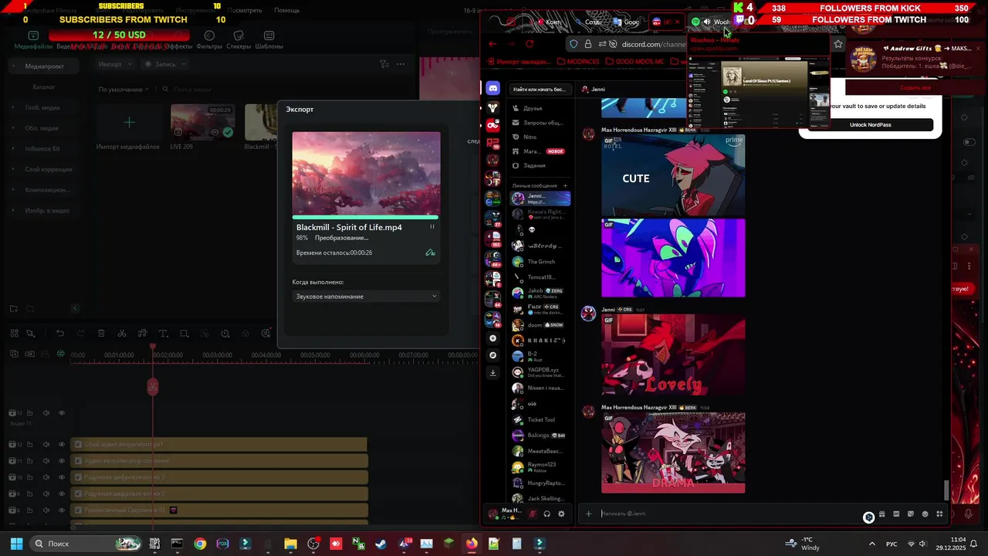Open Discord home direct messages icon
988x556 pixels.
click(x=493, y=88)
